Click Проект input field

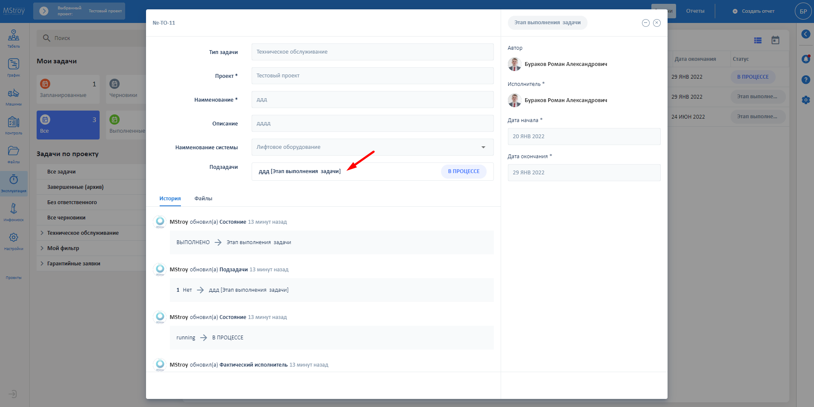(x=373, y=76)
